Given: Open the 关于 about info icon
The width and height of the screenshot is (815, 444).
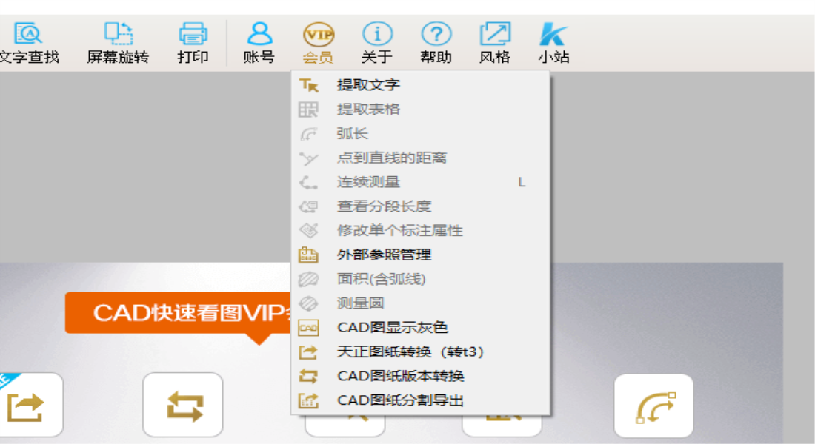Looking at the screenshot, I should click(x=376, y=35).
